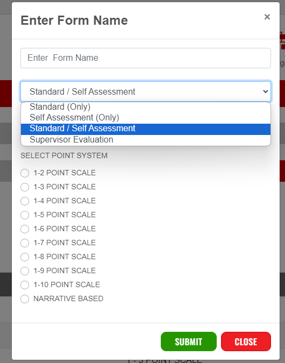The image size is (285, 363).
Task: Select the NARRATIVE BASED radio option
Action: [x=25, y=299]
